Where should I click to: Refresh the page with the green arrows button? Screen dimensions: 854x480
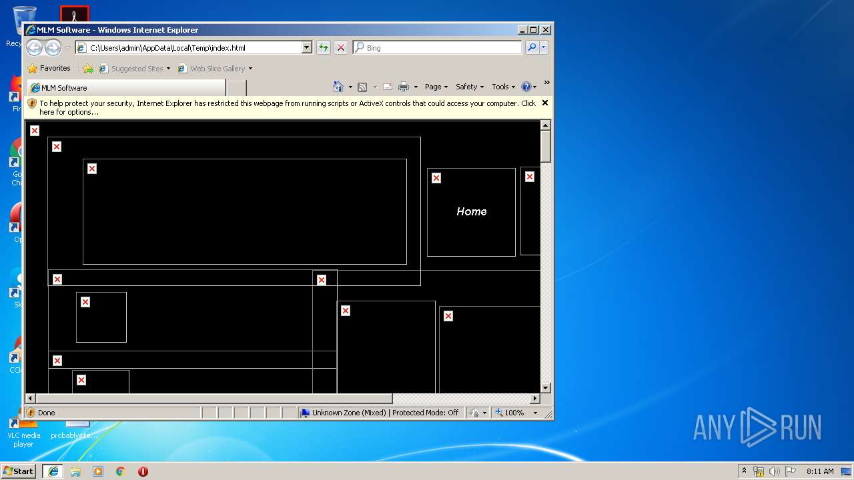324,47
